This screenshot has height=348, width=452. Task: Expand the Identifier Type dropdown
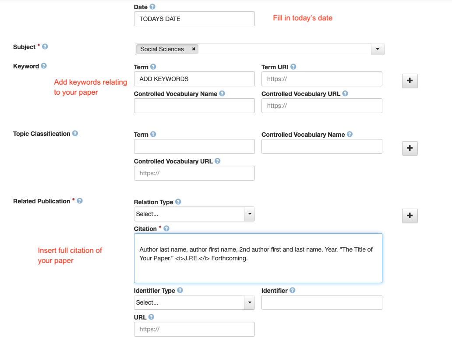(194, 302)
